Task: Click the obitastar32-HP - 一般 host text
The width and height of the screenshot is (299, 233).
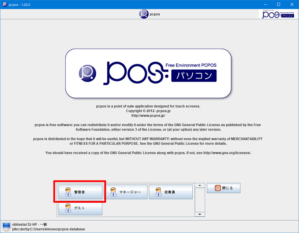Action: tap(29, 224)
